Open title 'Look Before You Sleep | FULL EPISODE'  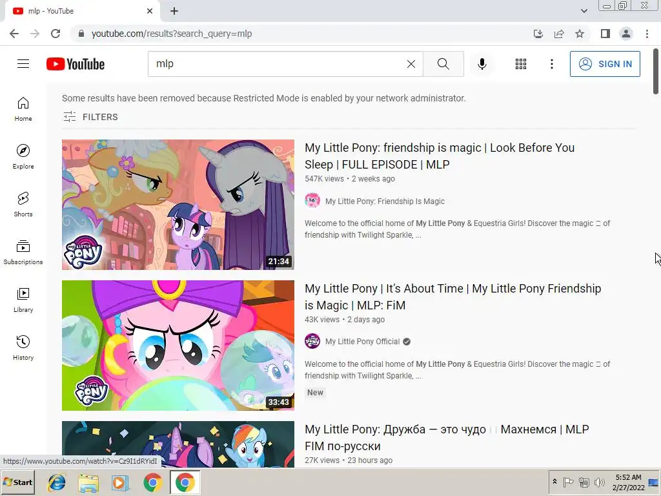440,156
